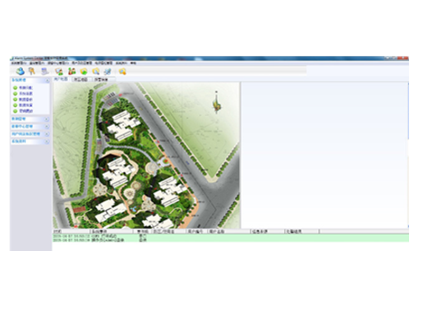The image size is (423, 317).
Task: Click the rightmost orange search icon
Action: [x=122, y=70]
